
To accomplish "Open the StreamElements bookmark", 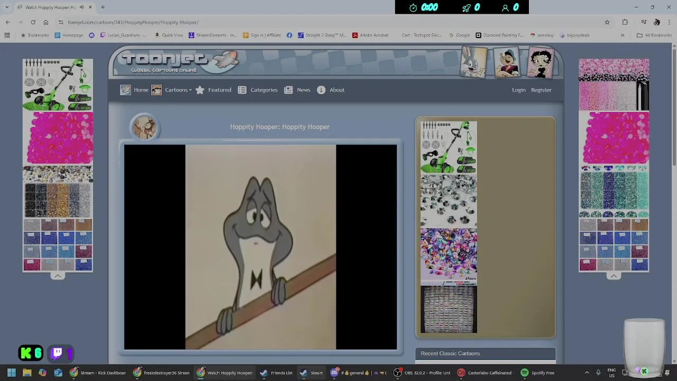I will pos(212,35).
